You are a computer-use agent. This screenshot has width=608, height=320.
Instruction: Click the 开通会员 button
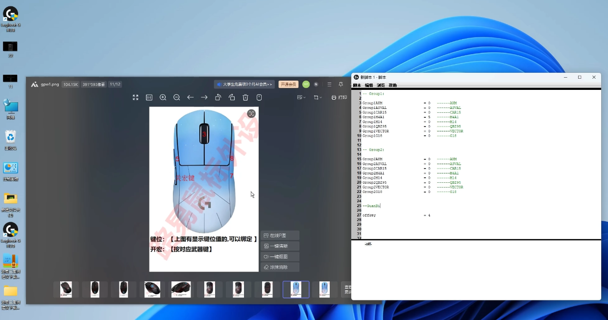coord(289,85)
